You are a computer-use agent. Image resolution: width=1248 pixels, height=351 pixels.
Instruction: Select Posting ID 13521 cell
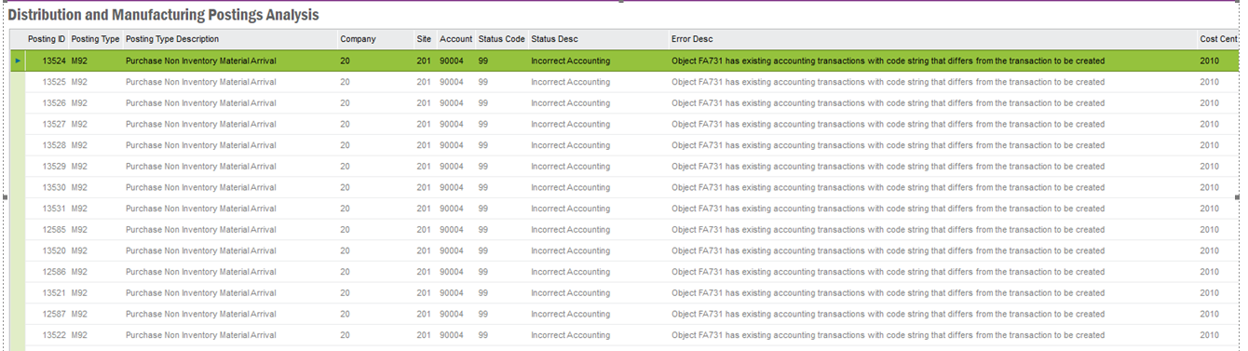[x=54, y=293]
